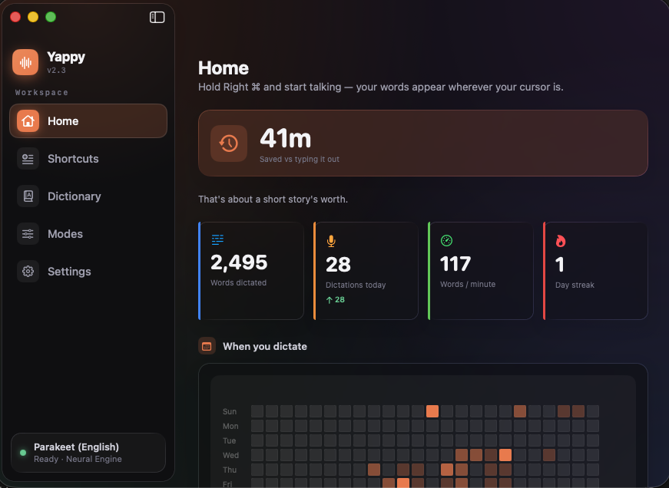Click the Yappy waveform app logo

25,62
